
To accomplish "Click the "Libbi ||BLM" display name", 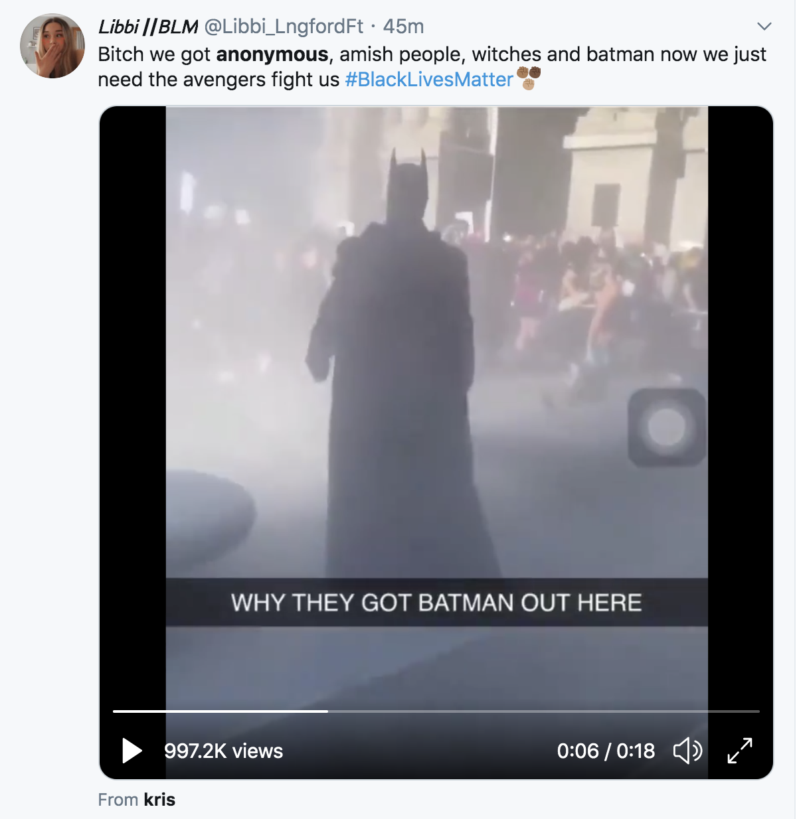I will coord(148,27).
